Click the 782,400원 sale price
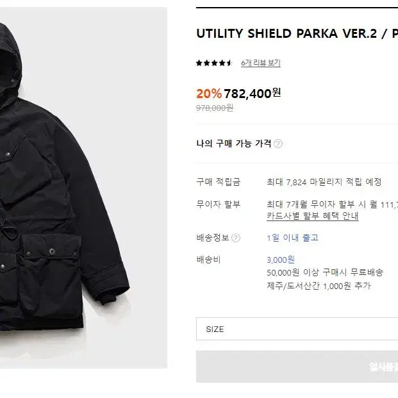Viewport: 398px width, 398px height. coord(253,93)
